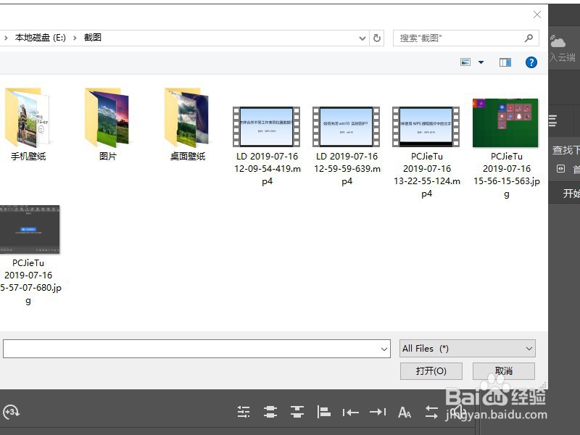Expand the file name dropdown arrow
This screenshot has width=580, height=435.
(384, 349)
